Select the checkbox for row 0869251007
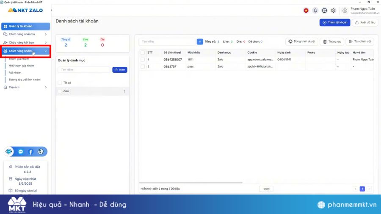This screenshot has height=214, width=381. pyautogui.click(x=143, y=60)
